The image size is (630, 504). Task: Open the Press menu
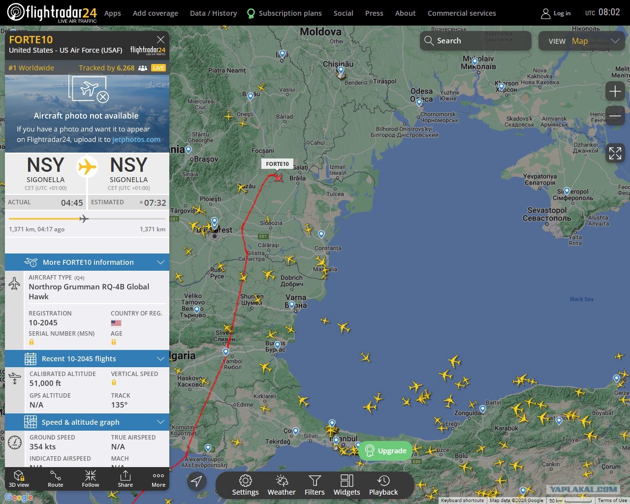(x=374, y=13)
